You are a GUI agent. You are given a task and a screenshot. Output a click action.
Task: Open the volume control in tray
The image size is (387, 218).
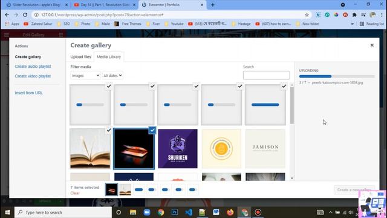click(x=351, y=213)
